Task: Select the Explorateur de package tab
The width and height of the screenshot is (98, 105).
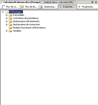Action: [x=68, y=7]
